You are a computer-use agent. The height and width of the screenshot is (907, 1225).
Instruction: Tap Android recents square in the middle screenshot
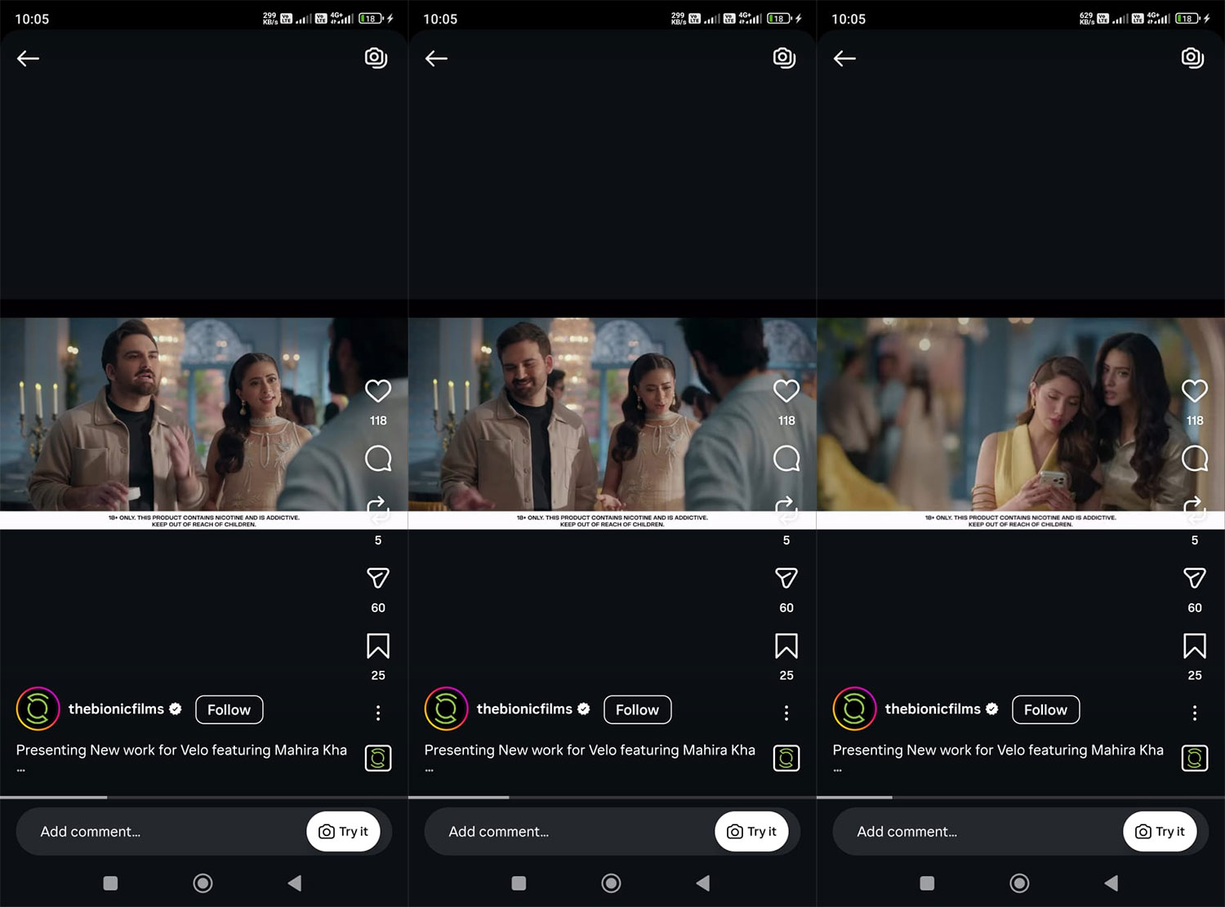519,883
